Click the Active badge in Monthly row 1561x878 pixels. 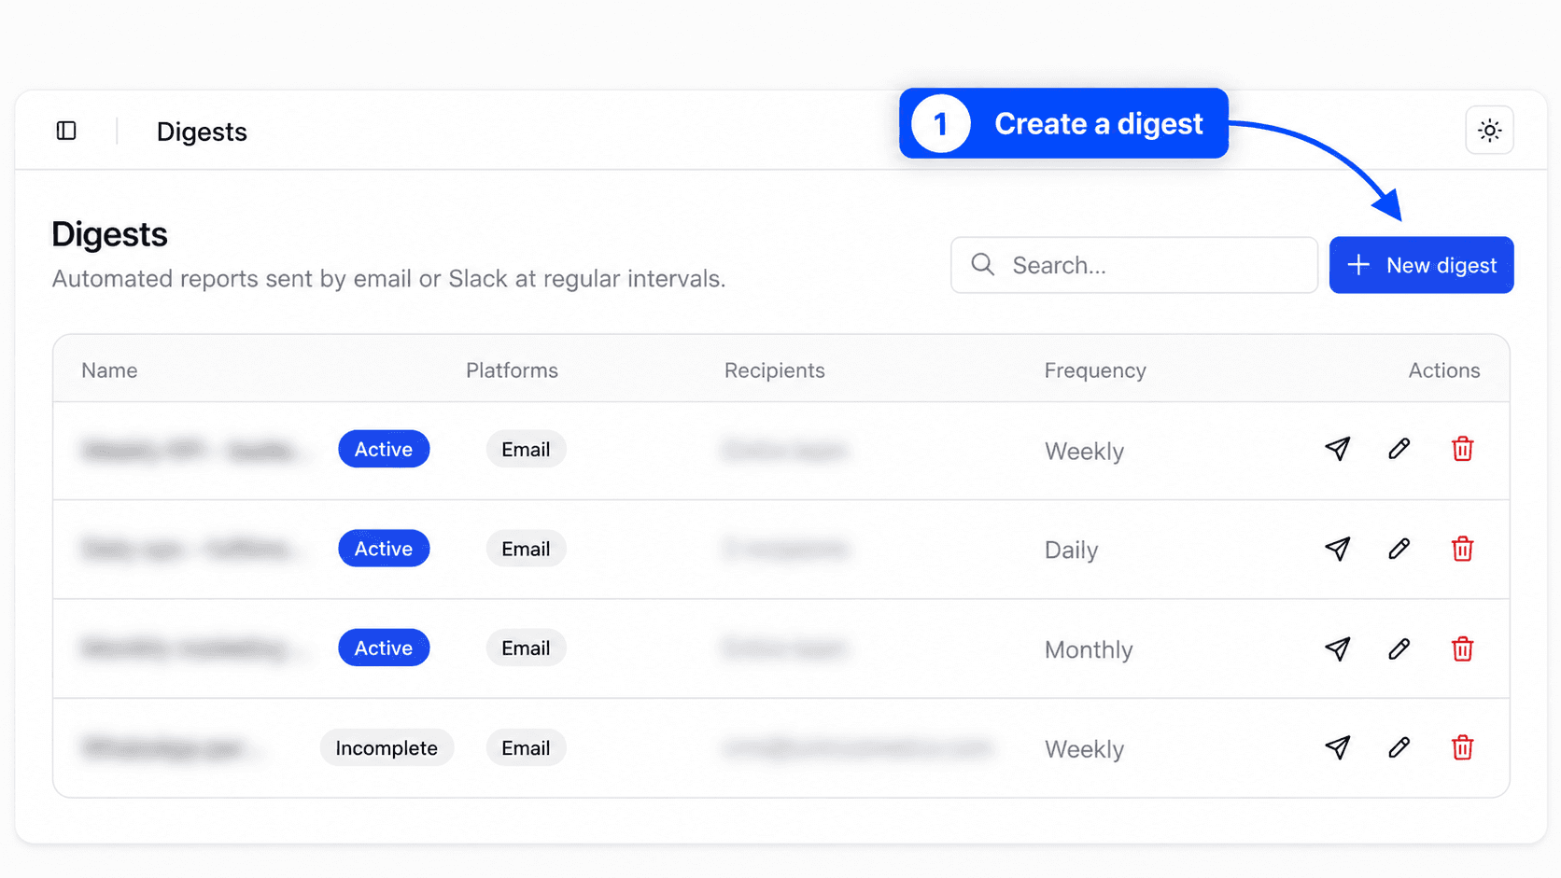click(384, 648)
